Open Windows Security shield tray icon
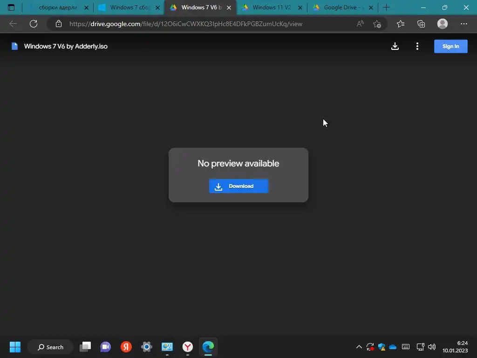The width and height of the screenshot is (477, 358). coord(382,347)
